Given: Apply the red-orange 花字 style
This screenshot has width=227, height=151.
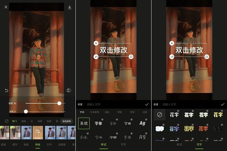Looking at the screenshot, I should point(203,129).
